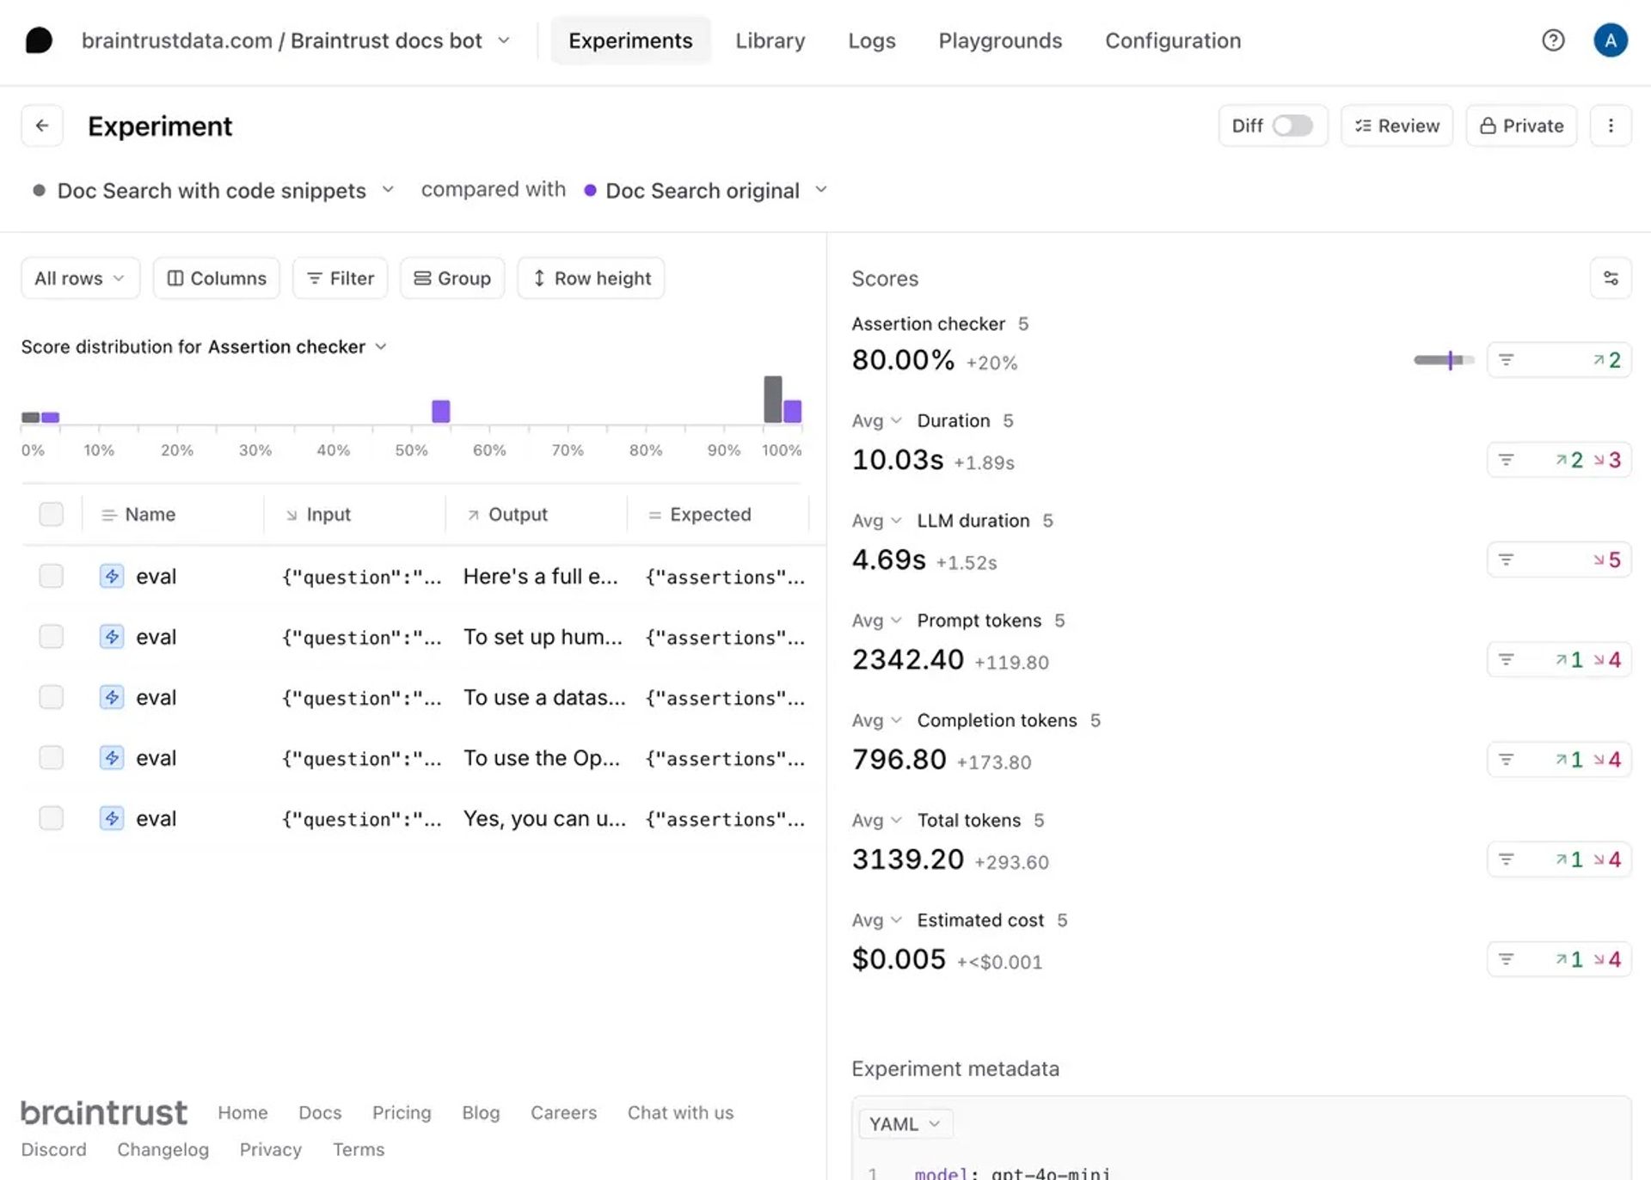Click the Review button

pyautogui.click(x=1396, y=126)
